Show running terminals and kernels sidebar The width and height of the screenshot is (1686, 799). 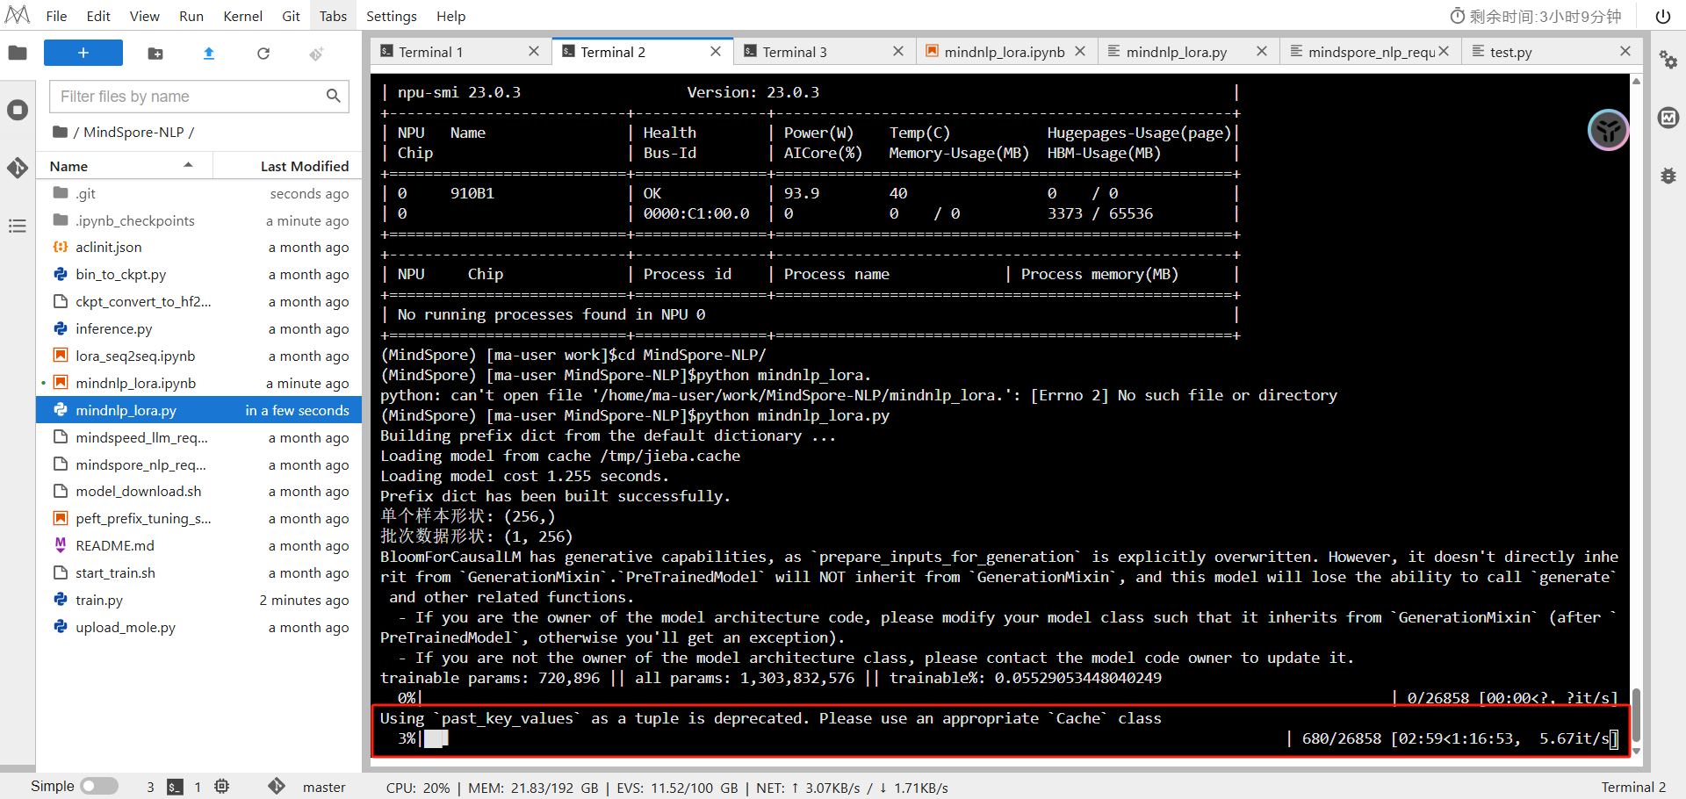[x=18, y=110]
